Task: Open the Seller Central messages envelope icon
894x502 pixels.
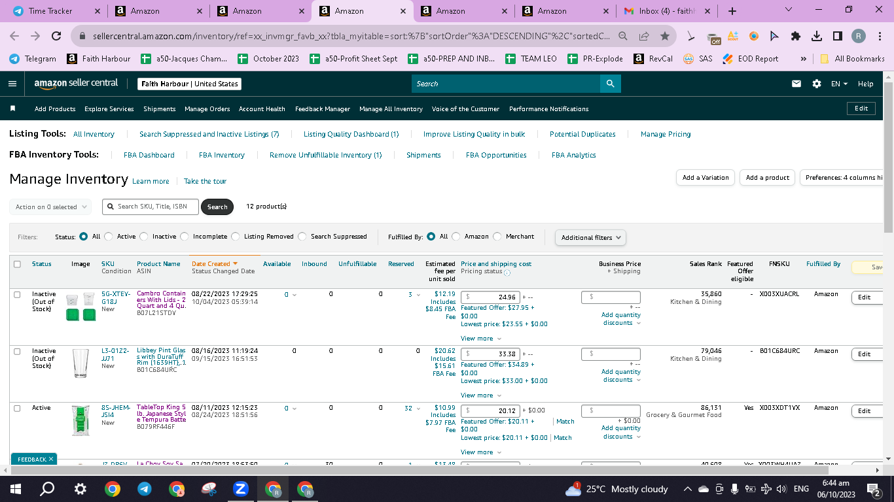Action: [x=796, y=84]
